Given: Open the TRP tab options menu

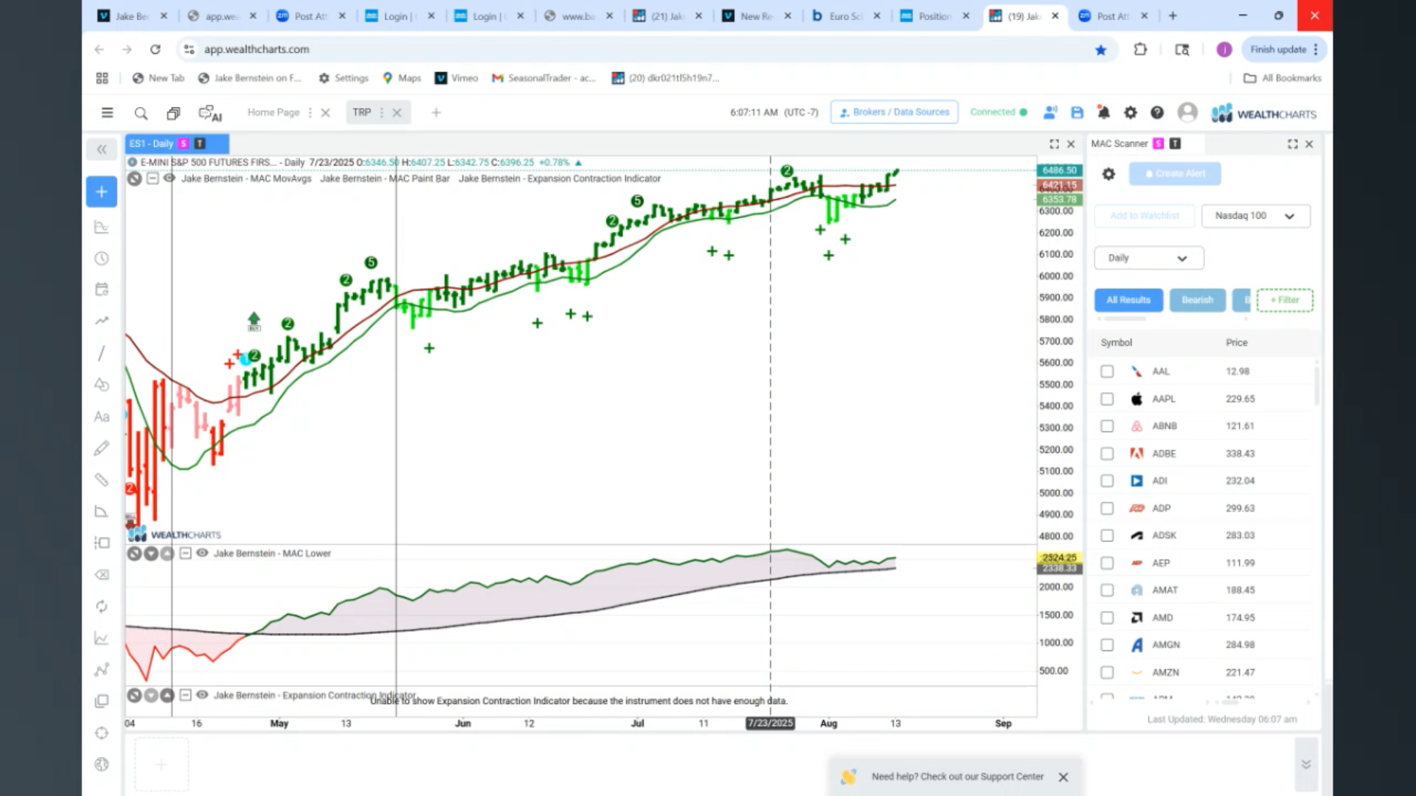Looking at the screenshot, I should click(381, 113).
